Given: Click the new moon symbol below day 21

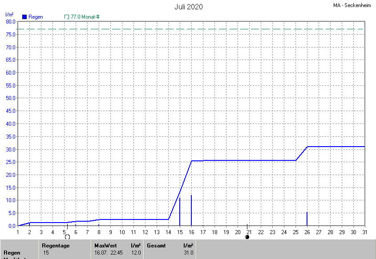Looking at the screenshot, I should (x=247, y=237).
